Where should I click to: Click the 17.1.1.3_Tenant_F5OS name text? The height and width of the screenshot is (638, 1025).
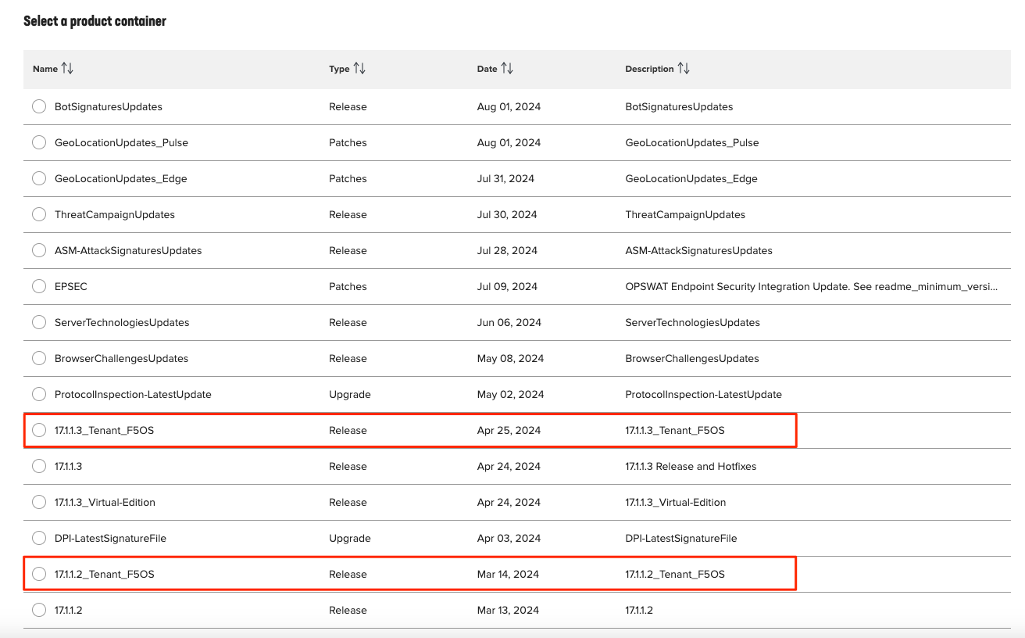[x=105, y=430]
